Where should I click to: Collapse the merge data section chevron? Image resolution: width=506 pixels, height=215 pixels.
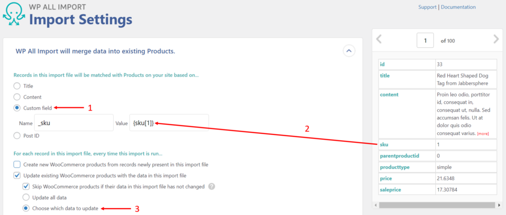[349, 51]
